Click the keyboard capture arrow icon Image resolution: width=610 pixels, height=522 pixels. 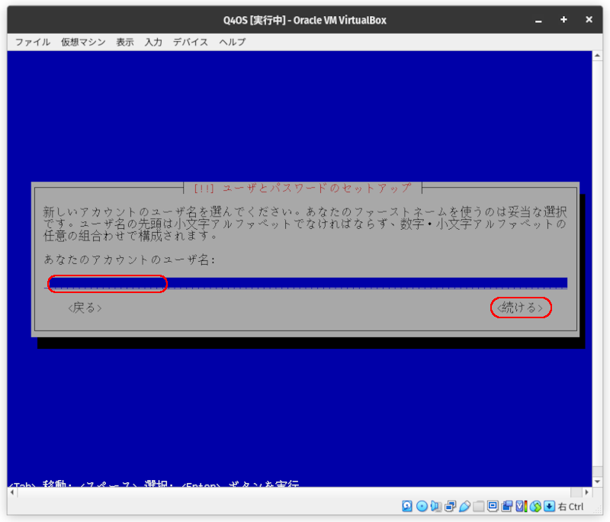549,506
